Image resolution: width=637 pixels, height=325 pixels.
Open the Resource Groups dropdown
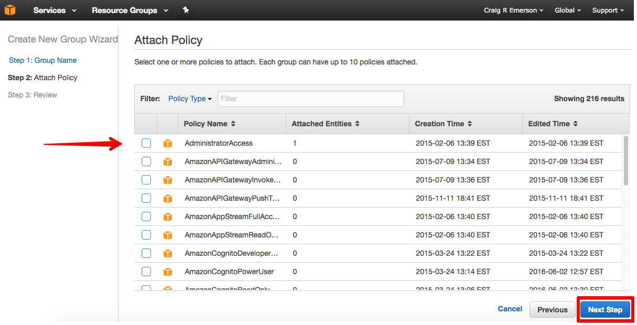click(129, 10)
